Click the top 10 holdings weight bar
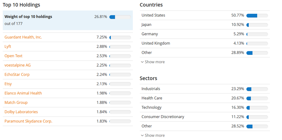 point(120,17)
